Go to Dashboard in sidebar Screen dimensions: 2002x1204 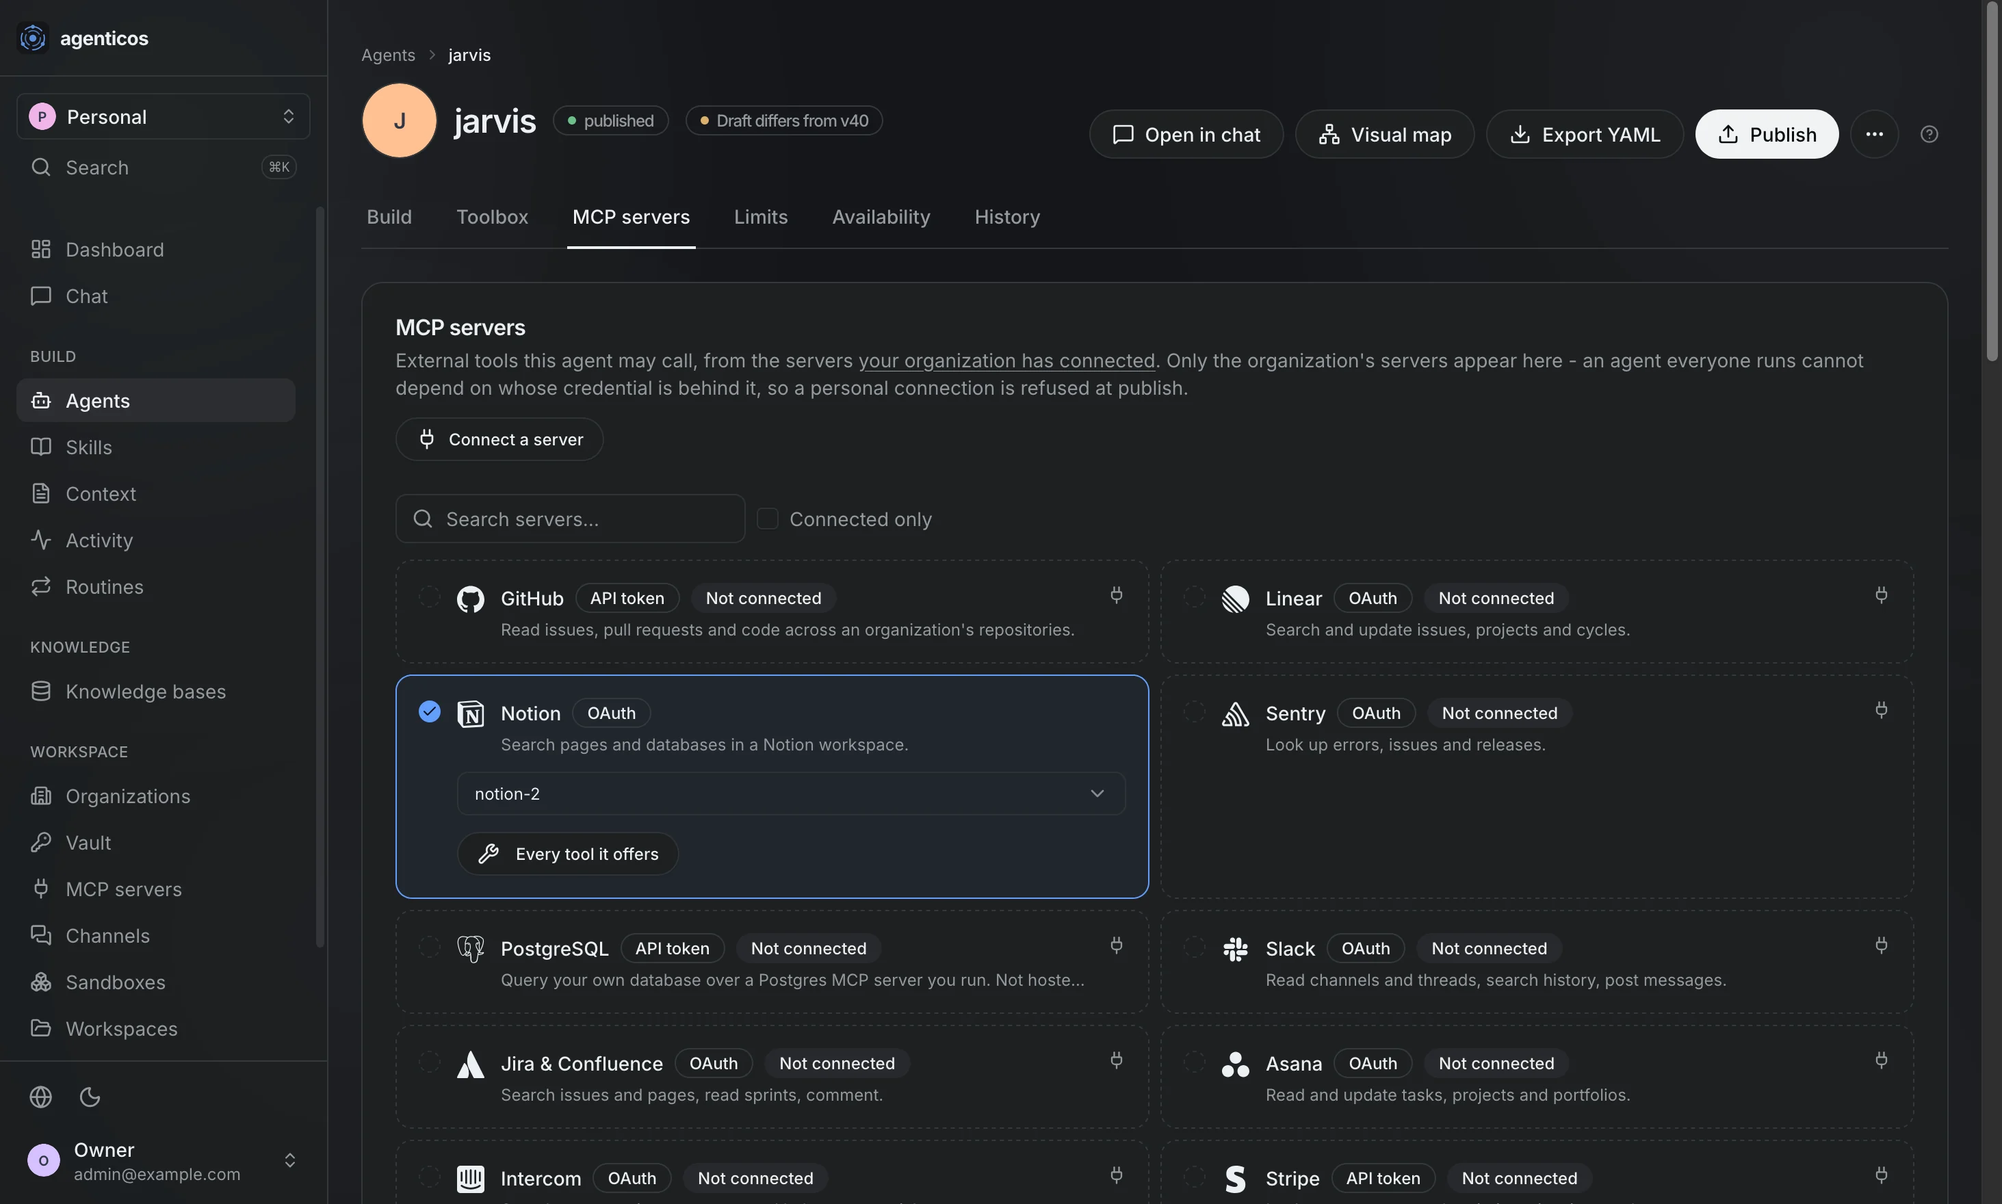[156, 249]
